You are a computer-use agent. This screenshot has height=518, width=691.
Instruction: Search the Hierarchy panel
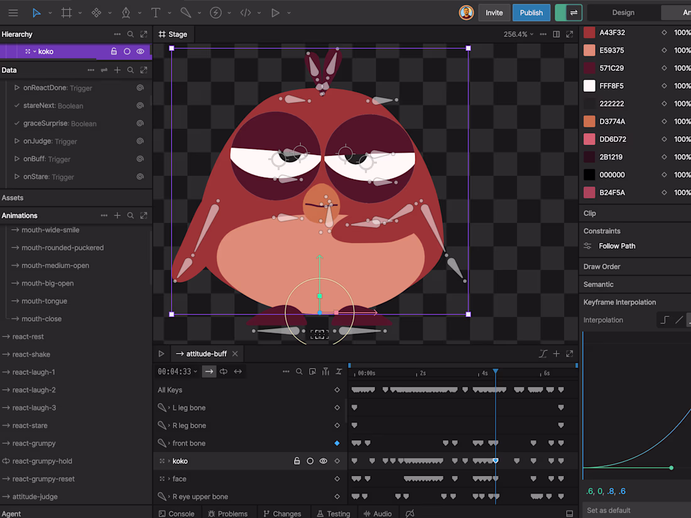coord(131,34)
